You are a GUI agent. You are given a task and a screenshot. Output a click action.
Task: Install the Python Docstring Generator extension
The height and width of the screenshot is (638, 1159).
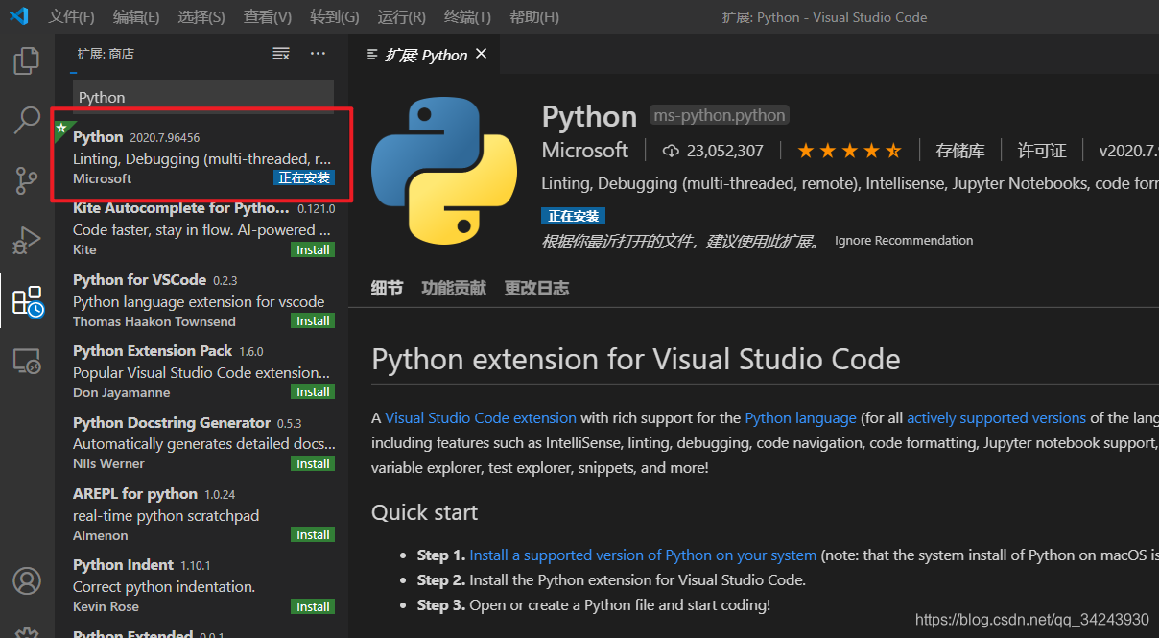pos(313,463)
